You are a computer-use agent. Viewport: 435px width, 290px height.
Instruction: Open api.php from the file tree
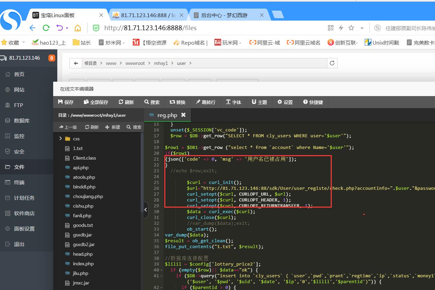(81, 167)
